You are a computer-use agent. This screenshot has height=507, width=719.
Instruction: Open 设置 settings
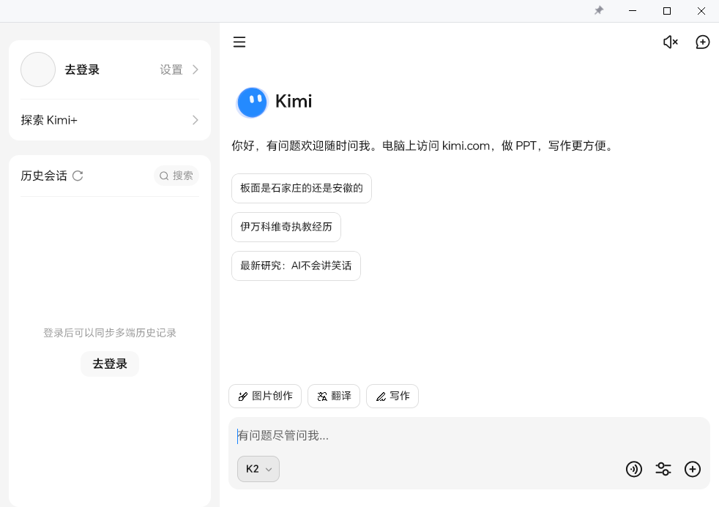(x=171, y=70)
